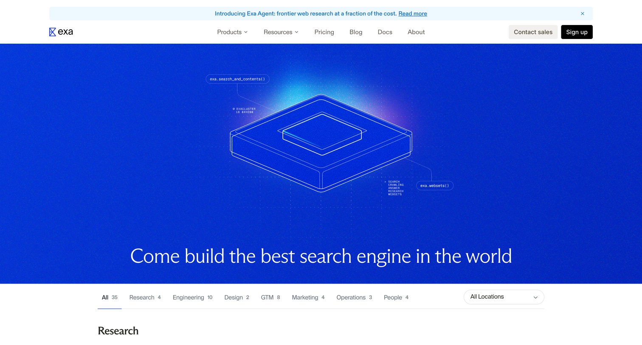The height and width of the screenshot is (345, 642).
Task: Switch to the Research jobs tab
Action: tap(145, 298)
